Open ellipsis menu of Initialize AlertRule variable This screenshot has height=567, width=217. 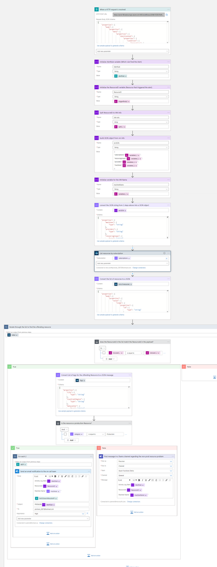tap(168, 62)
